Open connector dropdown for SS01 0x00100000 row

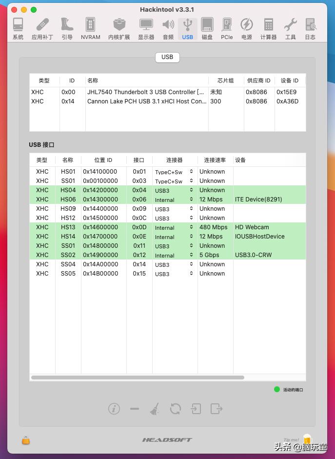coord(175,181)
